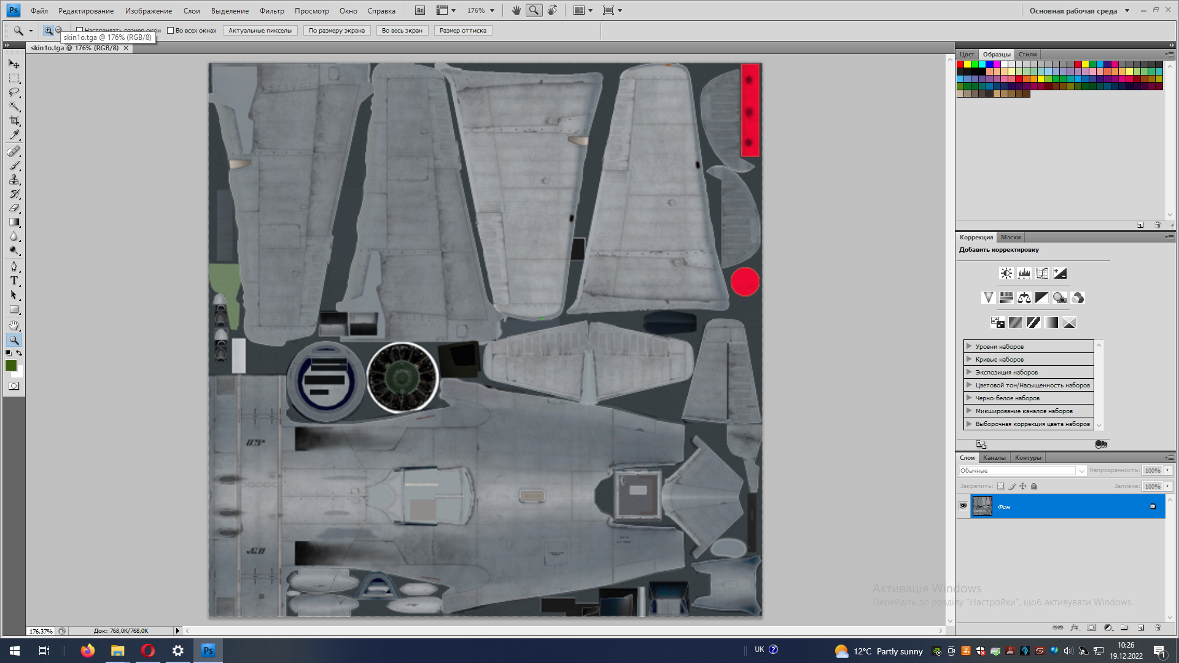The width and height of the screenshot is (1179, 663).
Task: Expand Уровни наборов presets list
Action: [x=969, y=346]
